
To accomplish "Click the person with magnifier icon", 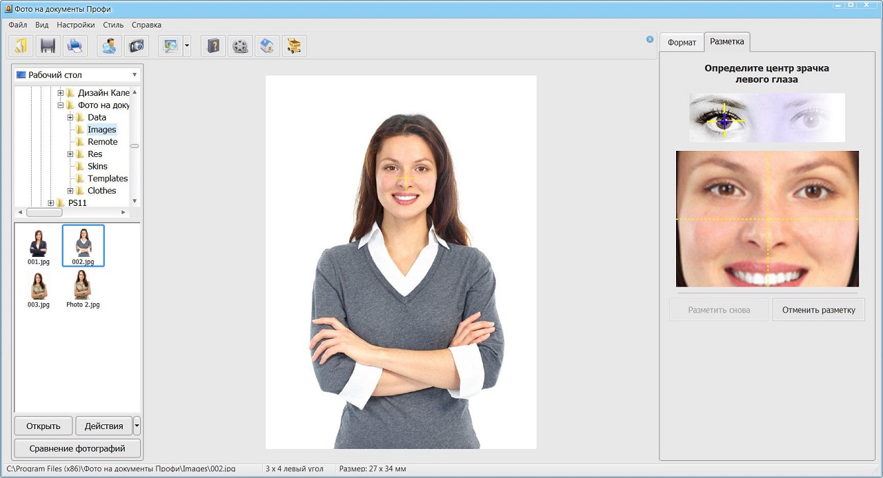I will [x=109, y=46].
